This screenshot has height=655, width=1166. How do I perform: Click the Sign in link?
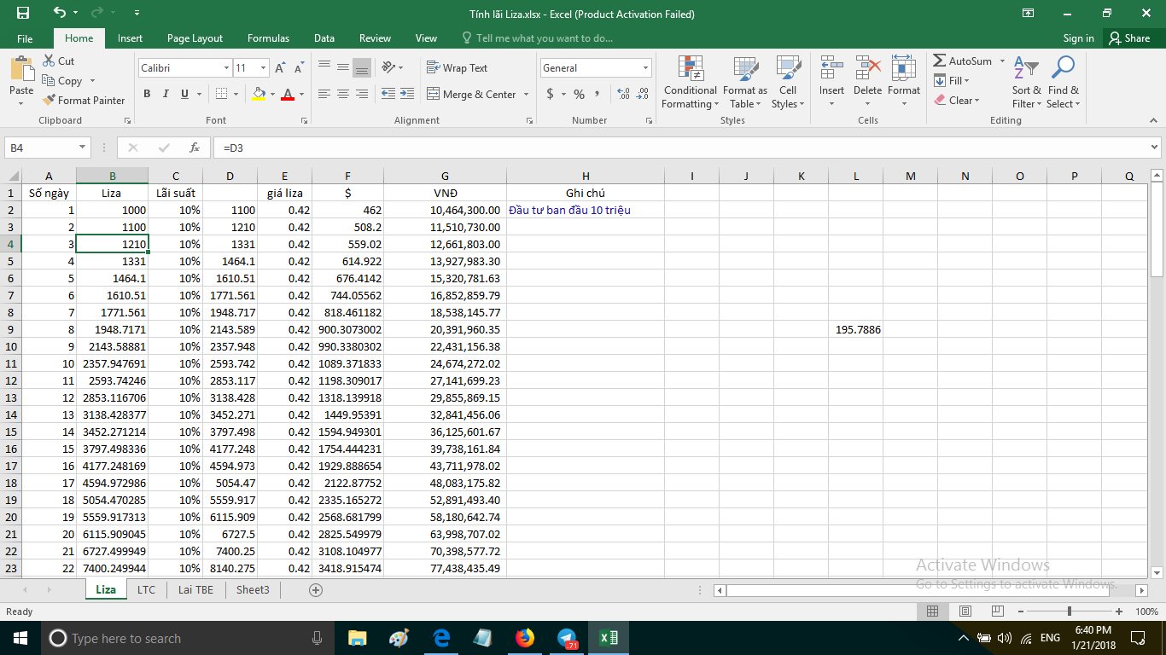1078,38
